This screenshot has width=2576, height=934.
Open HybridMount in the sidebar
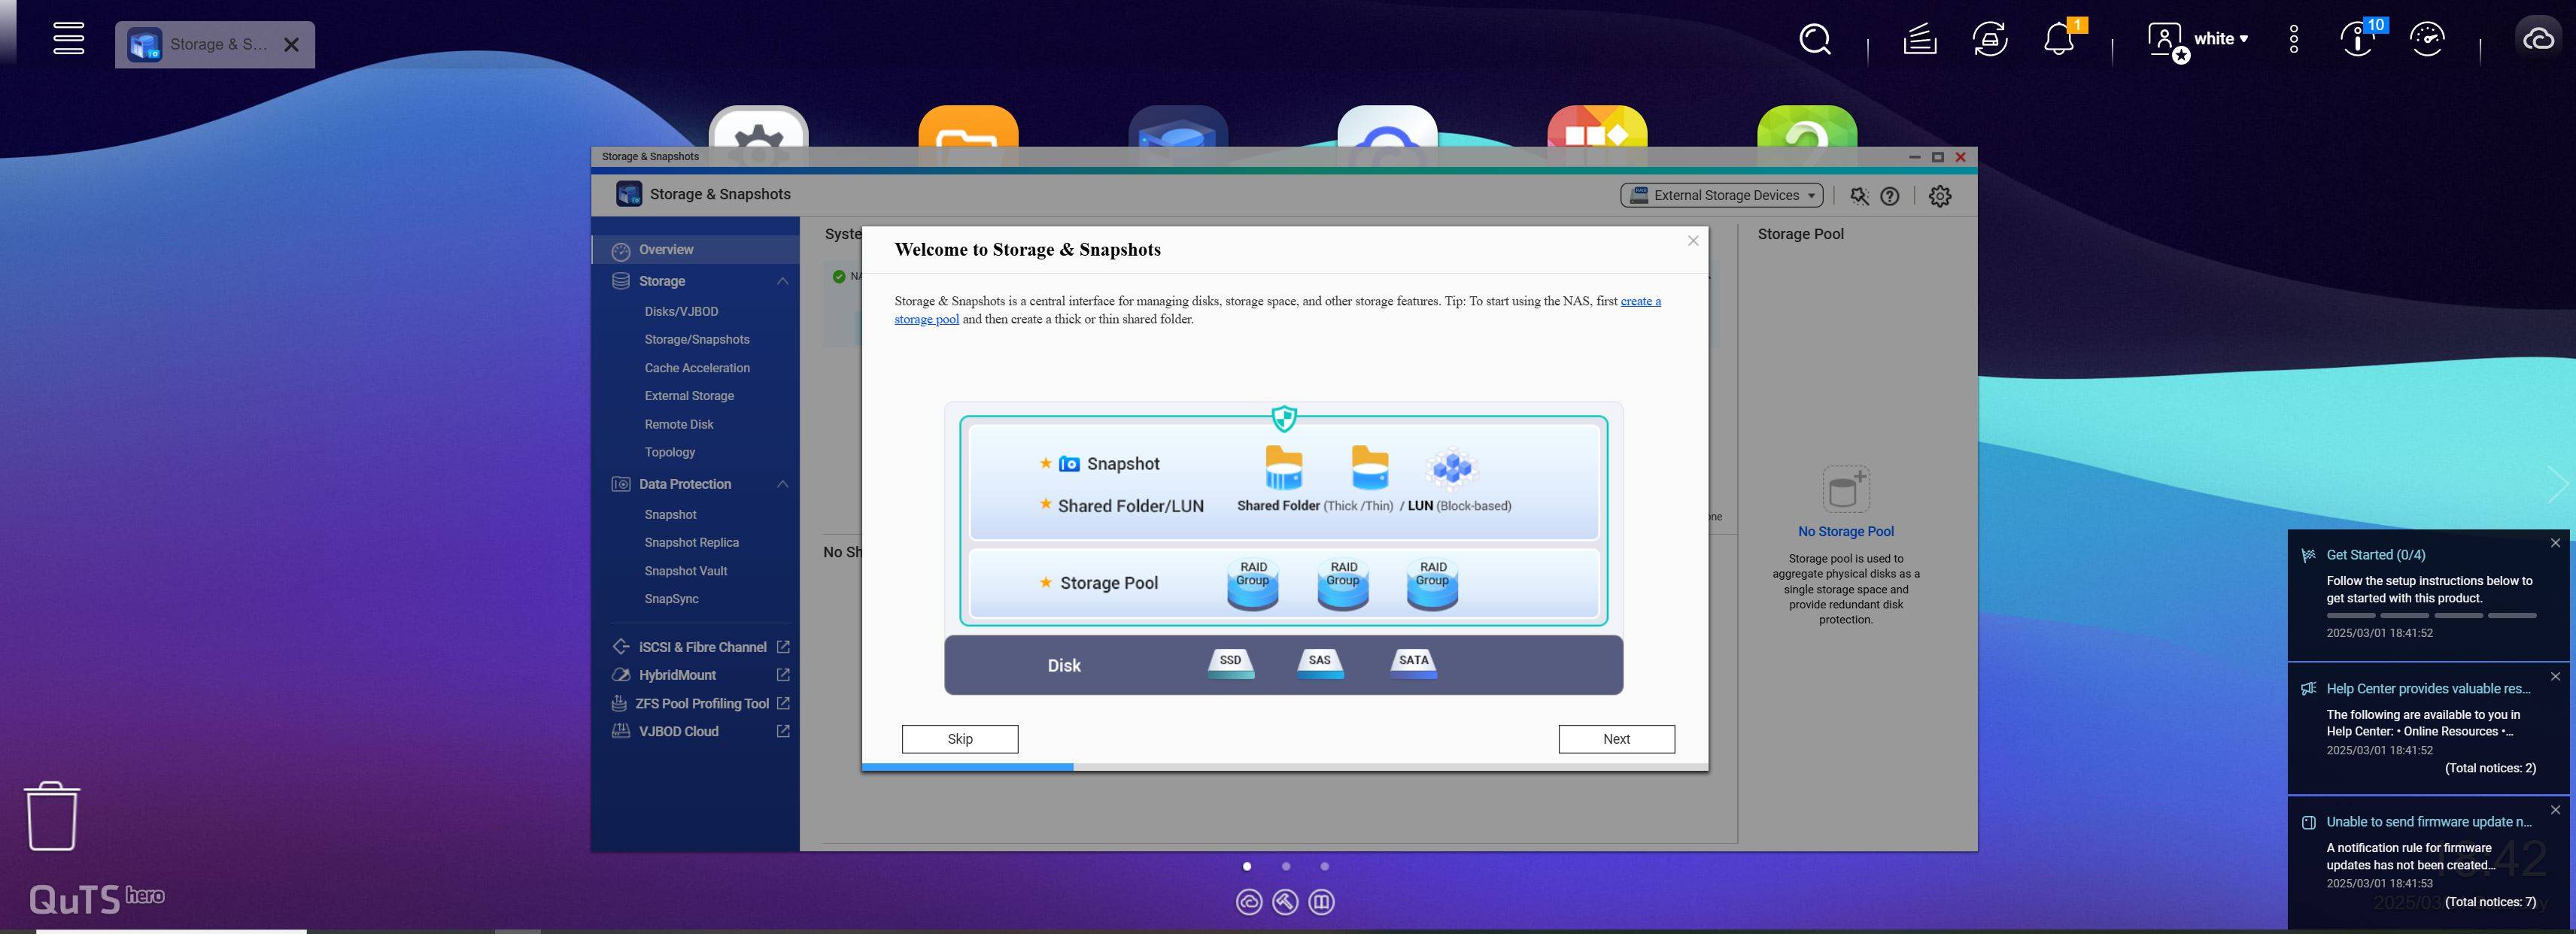(677, 675)
